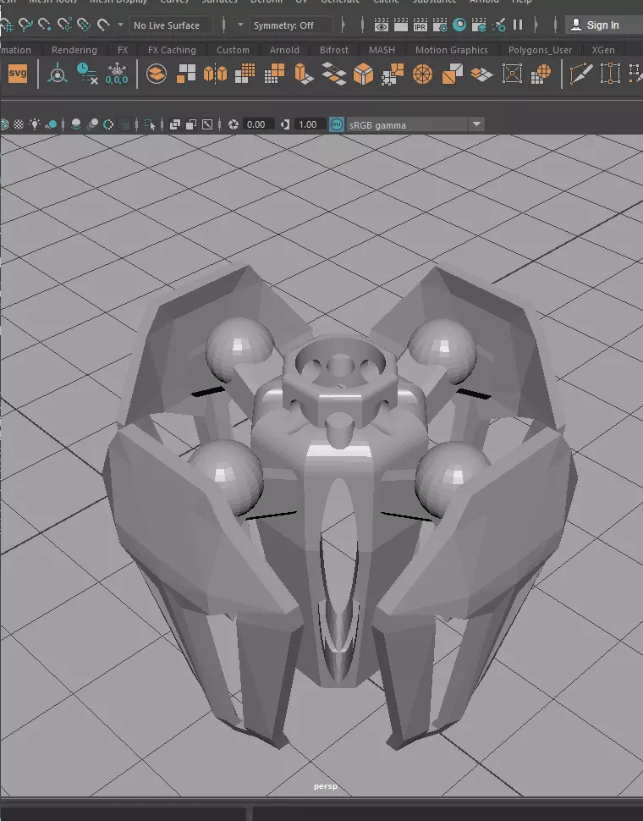Open Render Settings clapperboard-gear icon
The height and width of the screenshot is (821, 643).
(x=440, y=25)
